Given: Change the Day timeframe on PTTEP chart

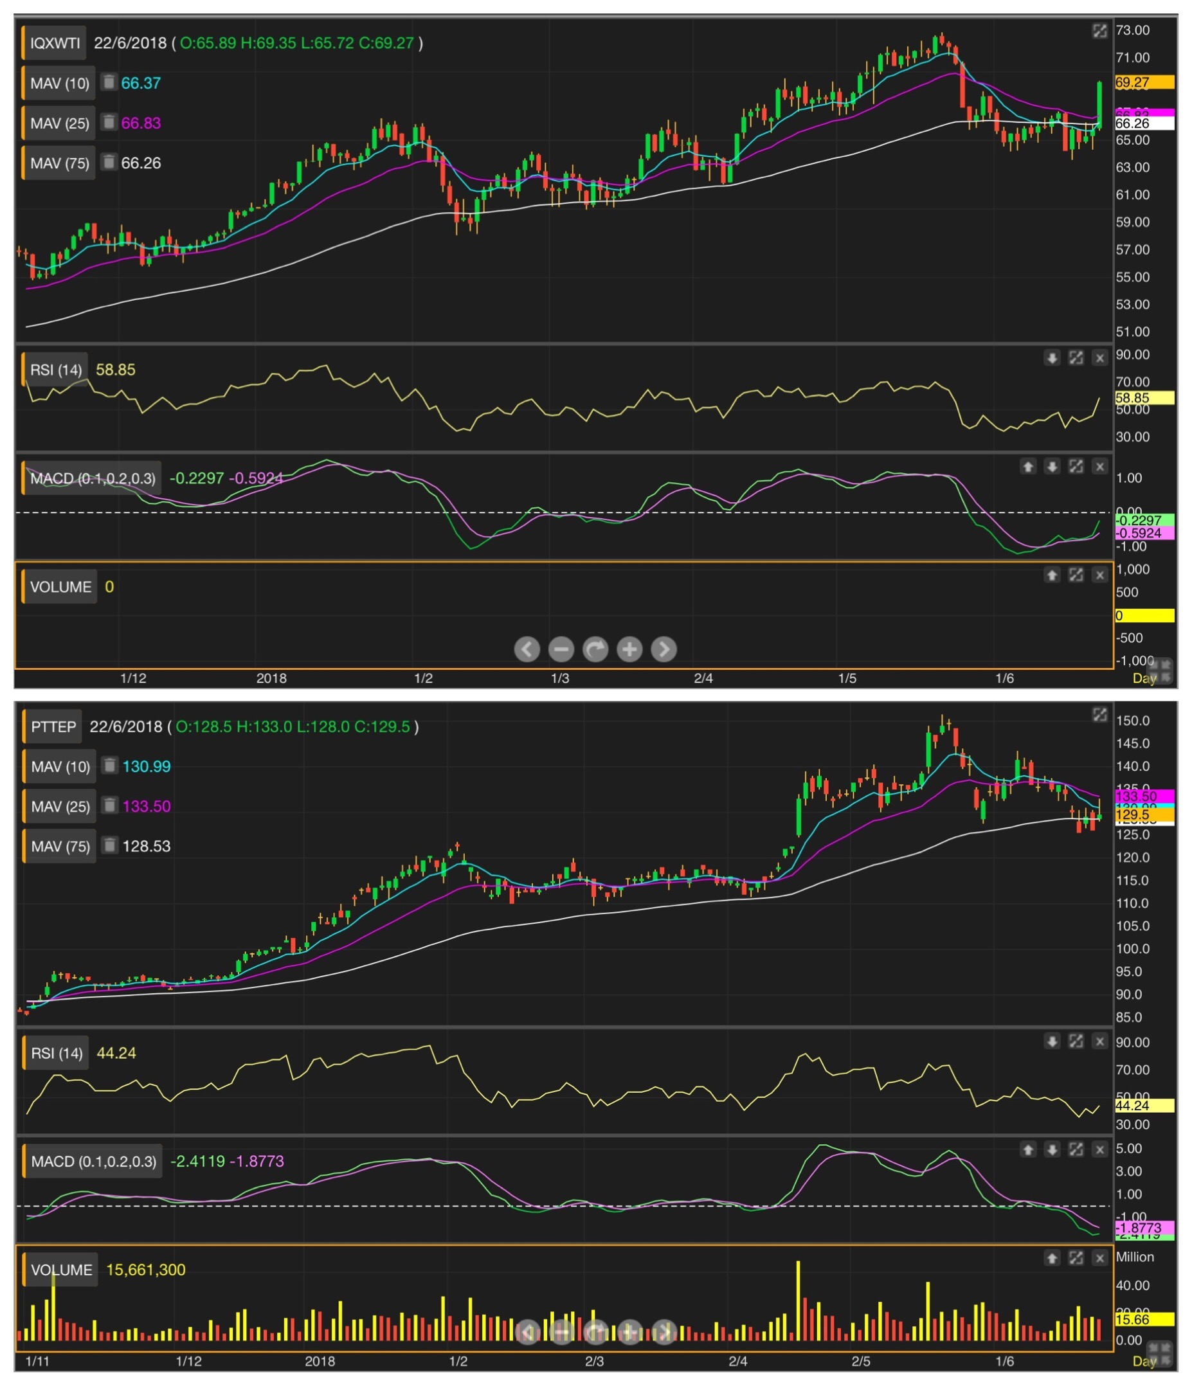Looking at the screenshot, I should (1144, 1362).
